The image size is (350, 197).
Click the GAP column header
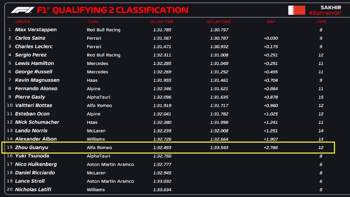pyautogui.click(x=271, y=22)
